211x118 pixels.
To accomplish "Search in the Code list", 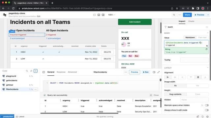I will click(x=27, y=71).
